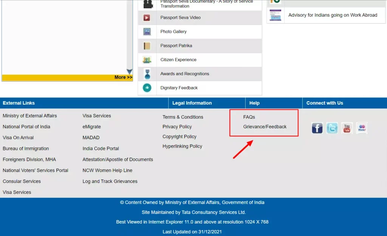The image size is (387, 236).
Task: Click the Passport Patrika book icon
Action: coord(147,46)
